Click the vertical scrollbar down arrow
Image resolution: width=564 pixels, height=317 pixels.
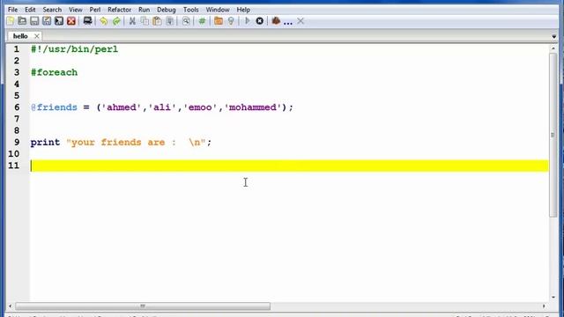(553, 298)
